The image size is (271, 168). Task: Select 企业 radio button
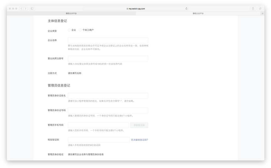coord(69,30)
